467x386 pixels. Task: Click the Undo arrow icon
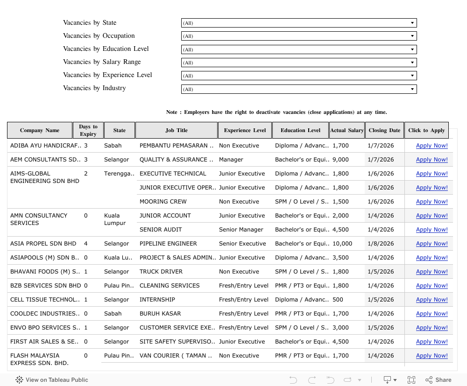pyautogui.click(x=293, y=380)
